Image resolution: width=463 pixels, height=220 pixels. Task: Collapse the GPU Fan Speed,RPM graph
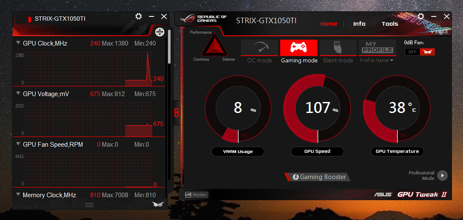pyautogui.click(x=18, y=144)
